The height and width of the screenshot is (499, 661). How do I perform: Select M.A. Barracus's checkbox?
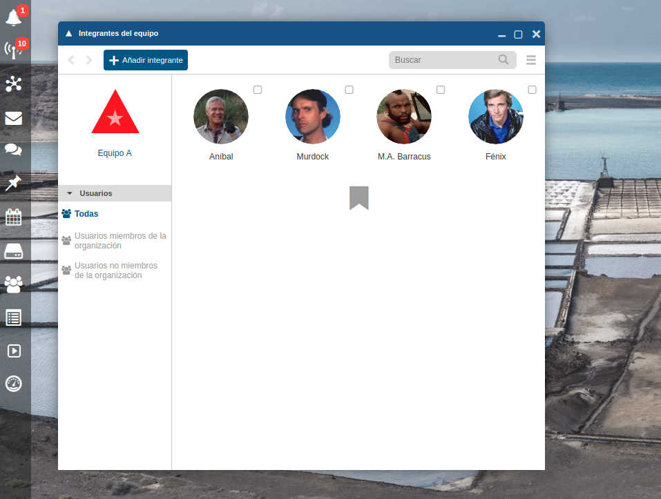point(441,90)
